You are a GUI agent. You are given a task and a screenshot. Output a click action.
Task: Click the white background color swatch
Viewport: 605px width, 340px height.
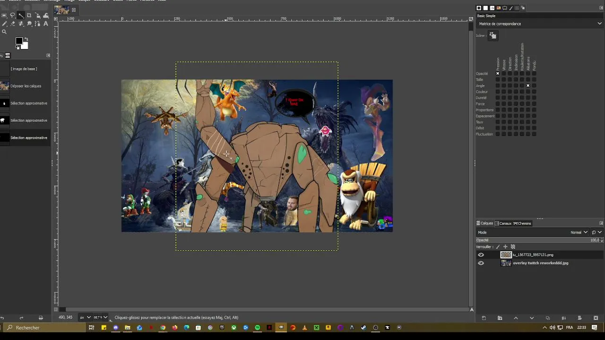[25, 46]
